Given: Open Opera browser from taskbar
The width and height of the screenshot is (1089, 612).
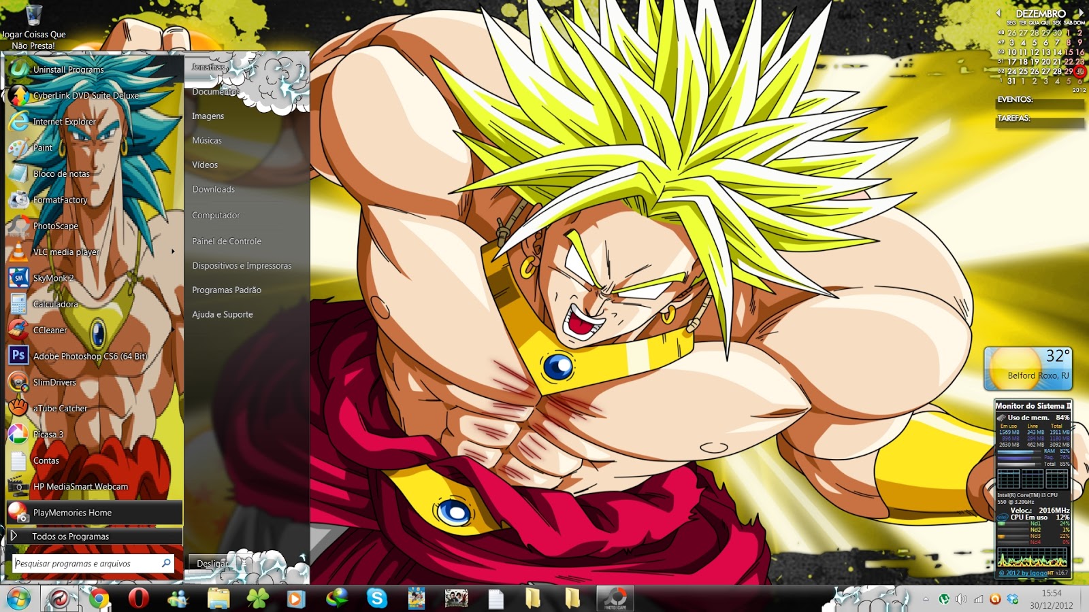Looking at the screenshot, I should (x=138, y=599).
